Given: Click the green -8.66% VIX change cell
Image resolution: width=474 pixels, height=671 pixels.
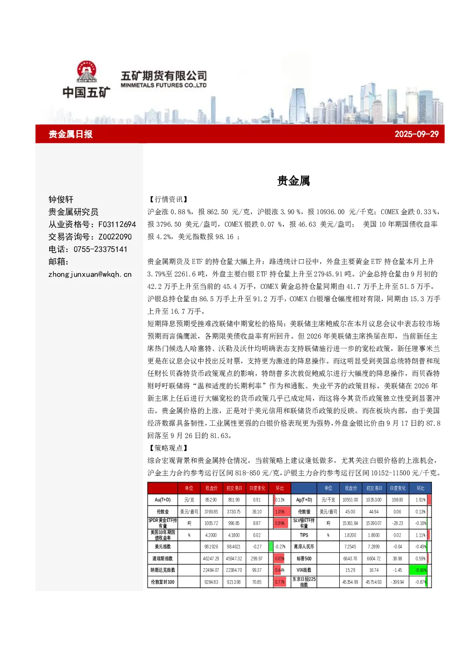Looking at the screenshot, I should pos(420,570).
